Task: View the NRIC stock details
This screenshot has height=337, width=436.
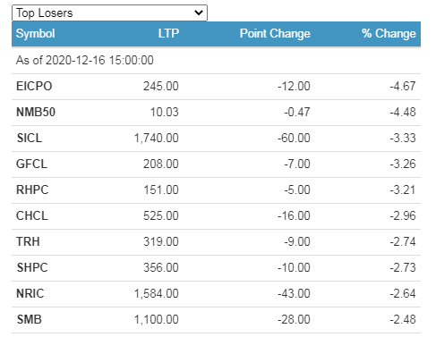Action: coord(30,293)
